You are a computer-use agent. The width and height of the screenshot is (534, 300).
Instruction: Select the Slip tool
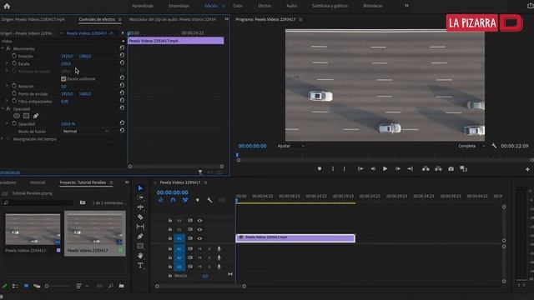point(140,227)
